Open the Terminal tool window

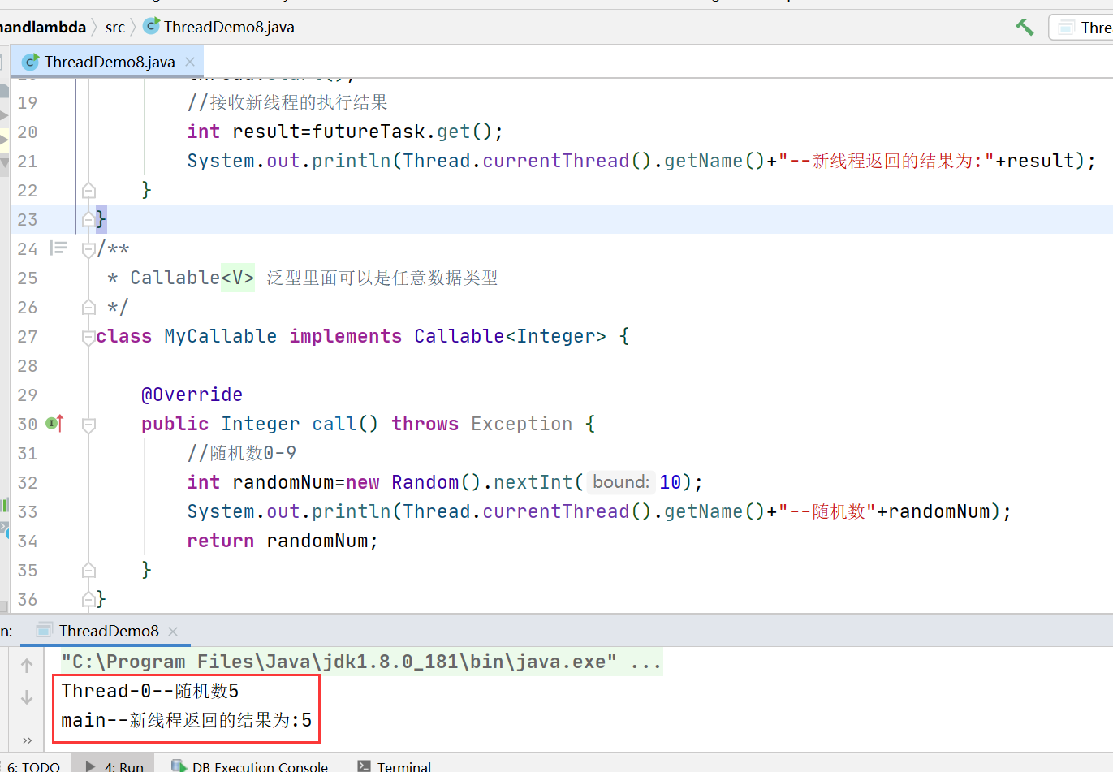point(395,766)
